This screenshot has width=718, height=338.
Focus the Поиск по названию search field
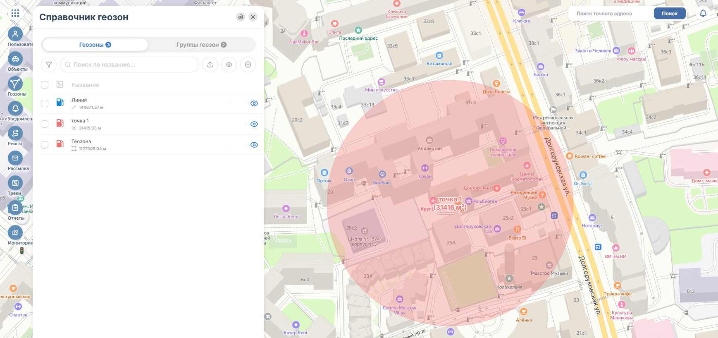point(129,65)
